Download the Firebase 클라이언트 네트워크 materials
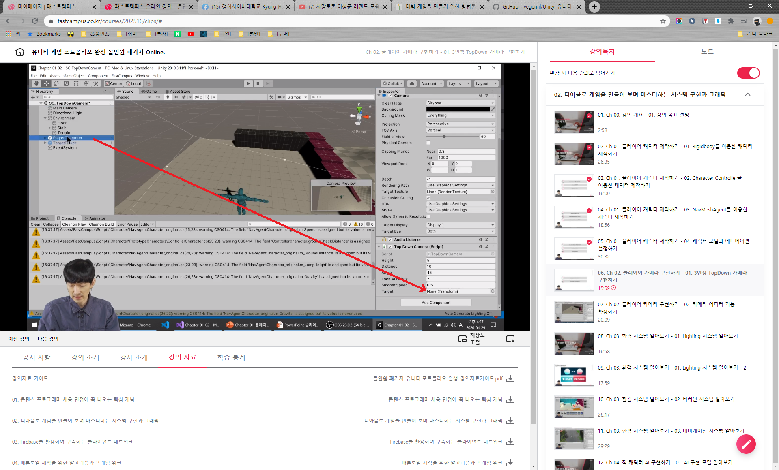Screen dimensions: 779x470 (510, 442)
